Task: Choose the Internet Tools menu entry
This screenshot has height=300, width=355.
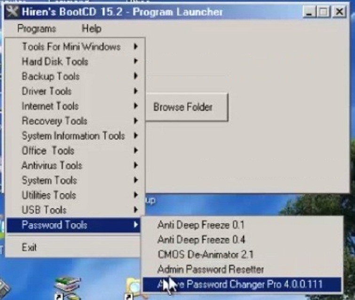Action: click(50, 106)
